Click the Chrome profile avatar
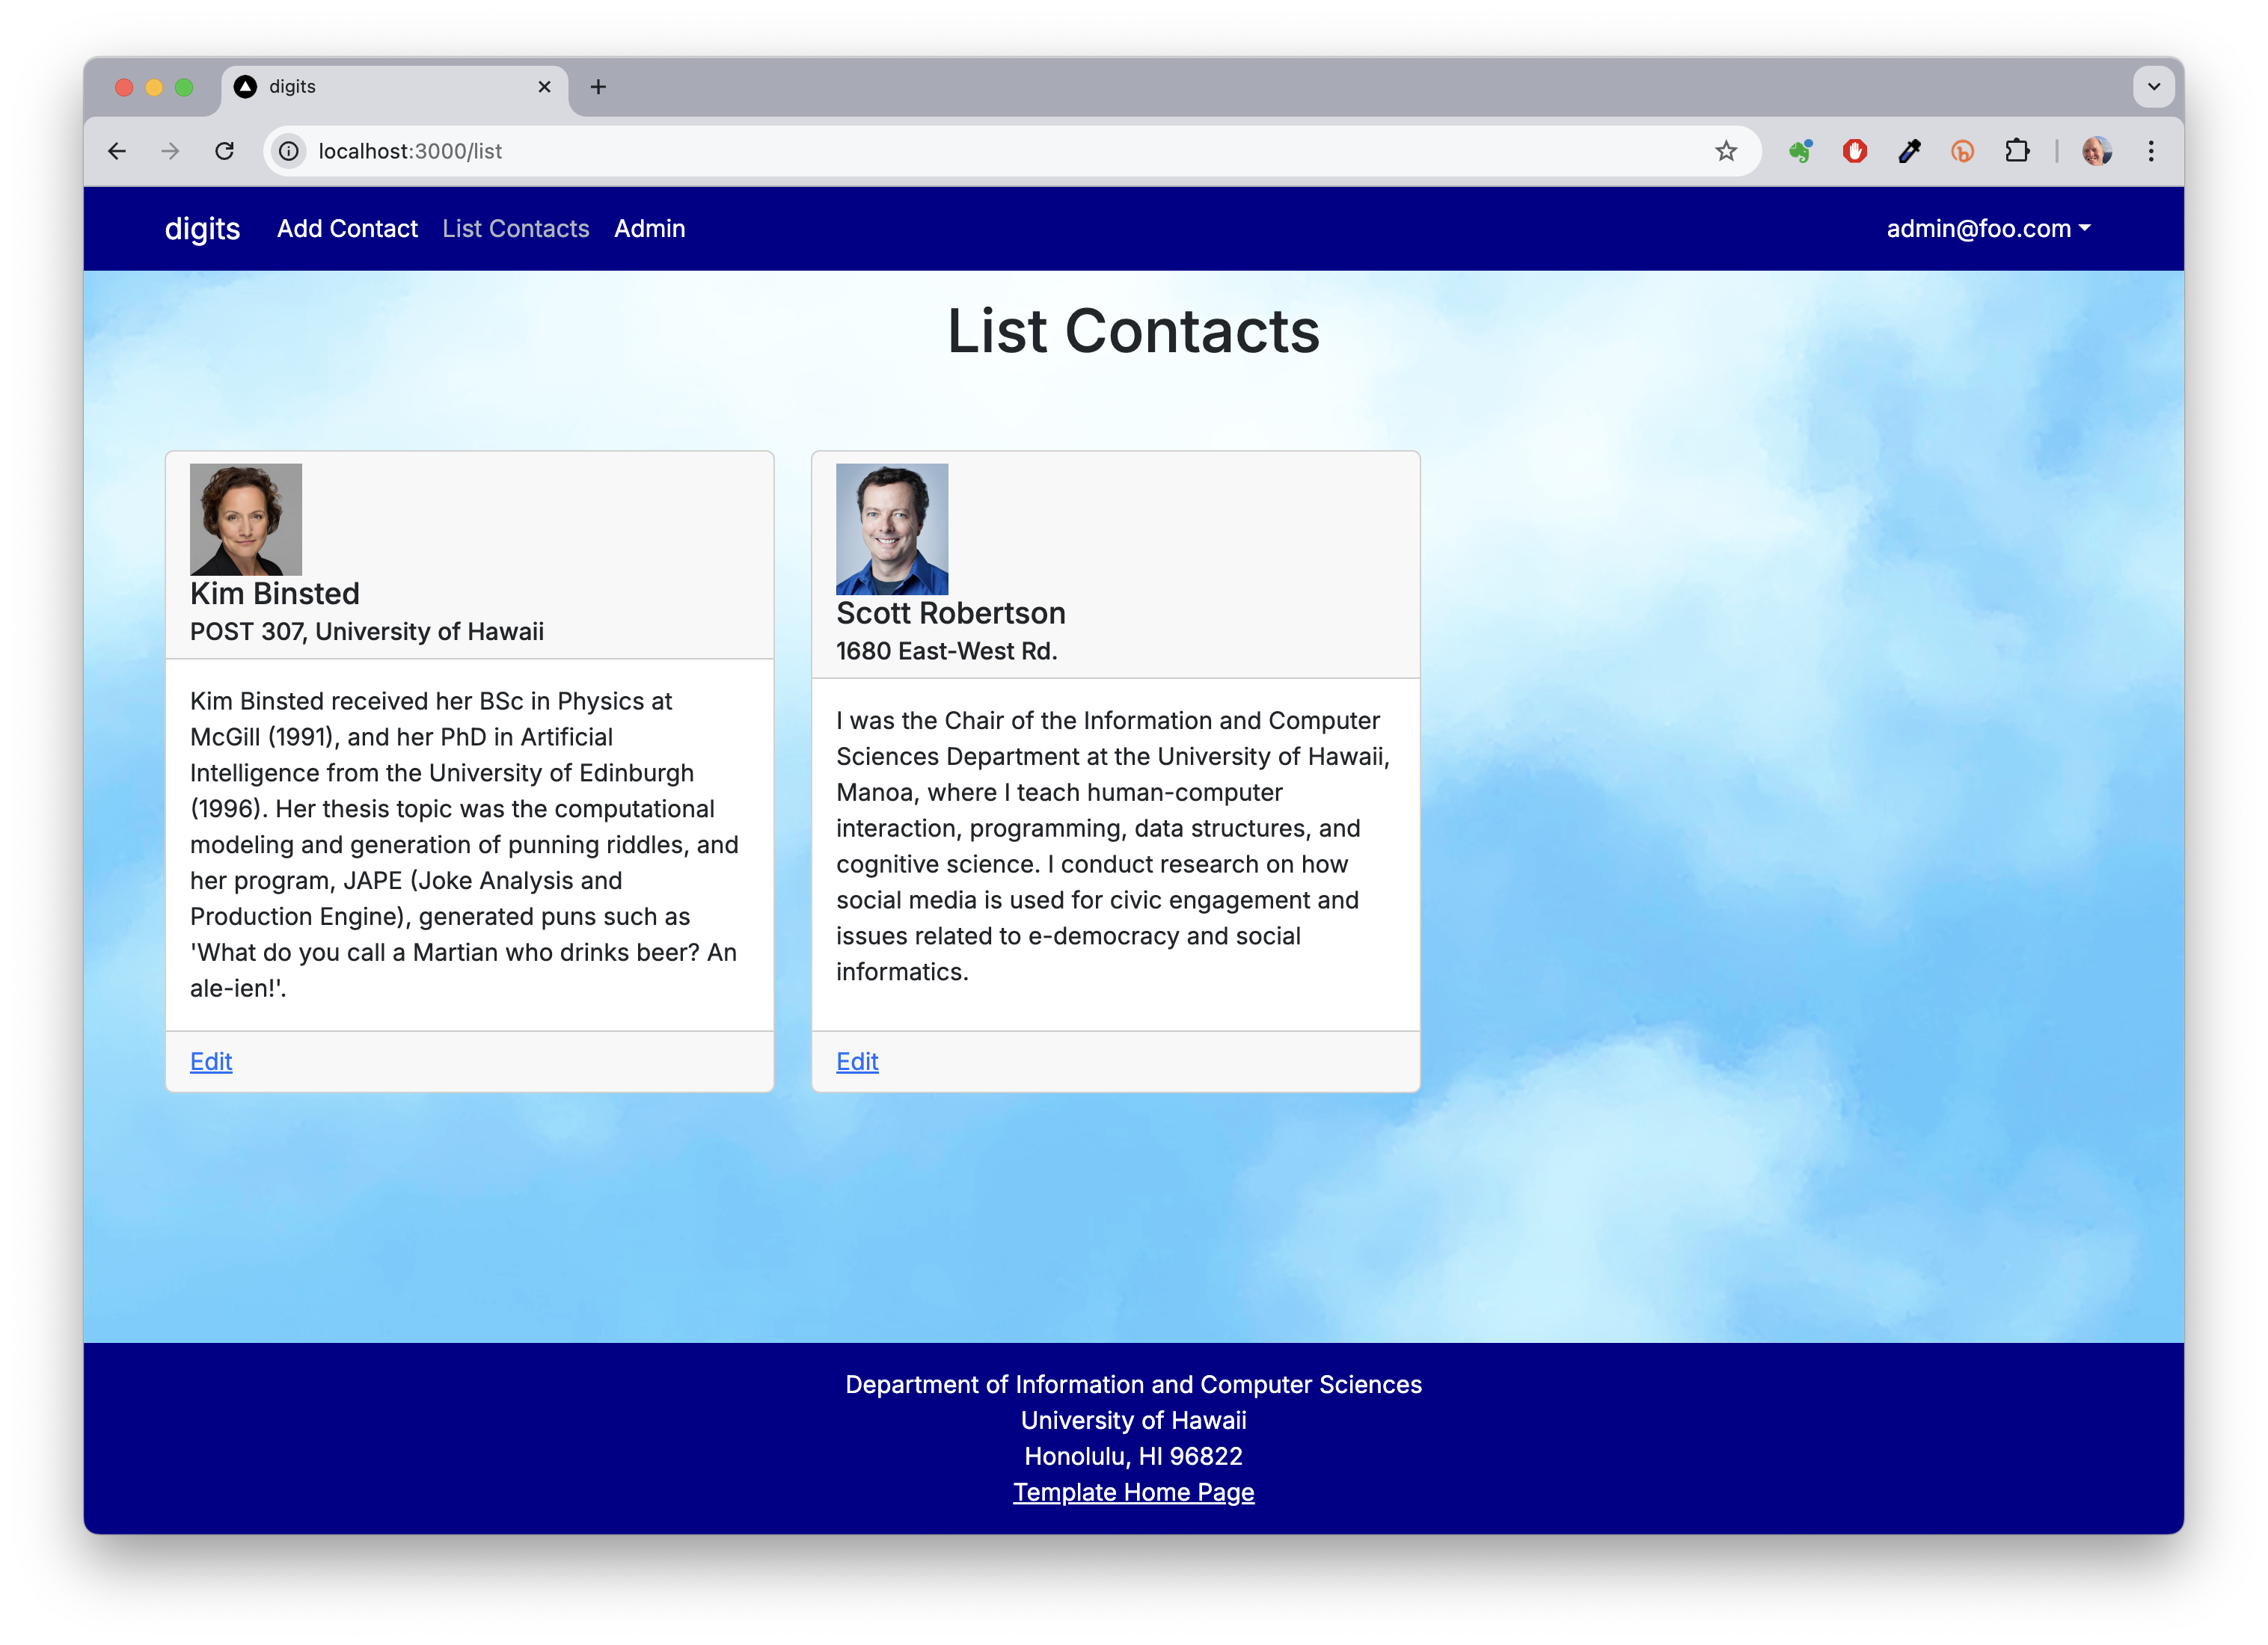The height and width of the screenshot is (1645, 2268). pyautogui.click(x=2097, y=151)
